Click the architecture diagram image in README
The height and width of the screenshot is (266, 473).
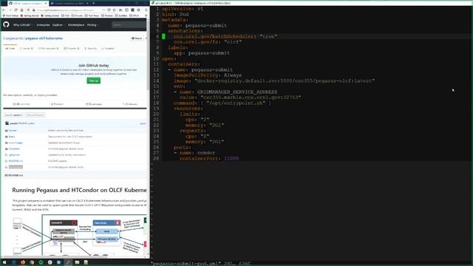(80, 235)
